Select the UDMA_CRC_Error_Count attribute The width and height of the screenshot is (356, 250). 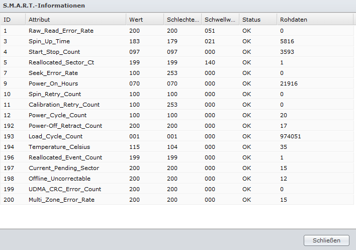tap(65, 189)
